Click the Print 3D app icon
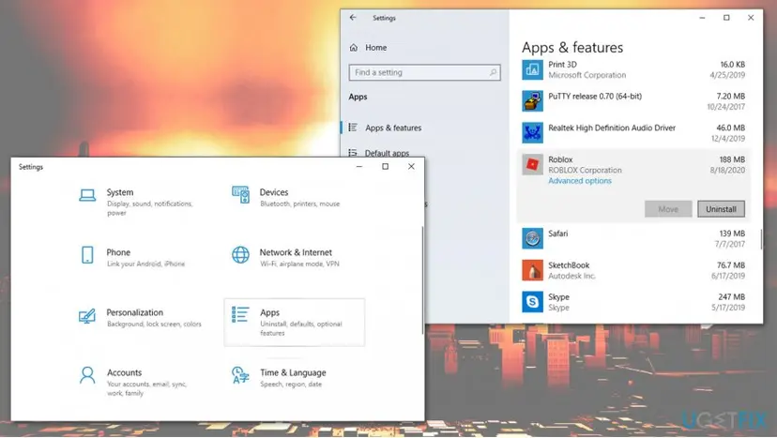 click(532, 69)
